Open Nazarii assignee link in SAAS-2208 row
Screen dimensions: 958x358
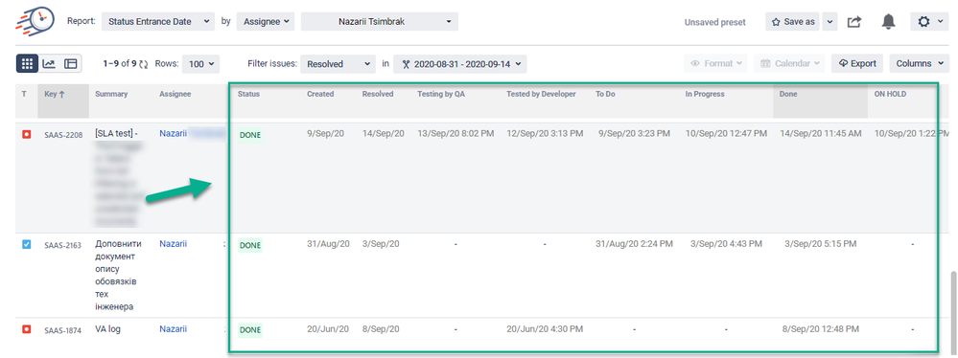point(173,133)
